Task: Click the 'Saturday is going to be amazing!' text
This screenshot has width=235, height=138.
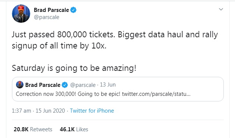Action: [74, 68]
